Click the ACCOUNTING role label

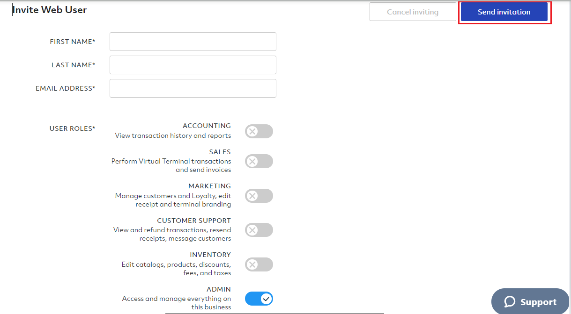tap(207, 126)
